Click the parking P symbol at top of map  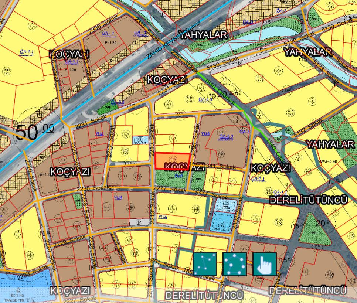point(164,13)
